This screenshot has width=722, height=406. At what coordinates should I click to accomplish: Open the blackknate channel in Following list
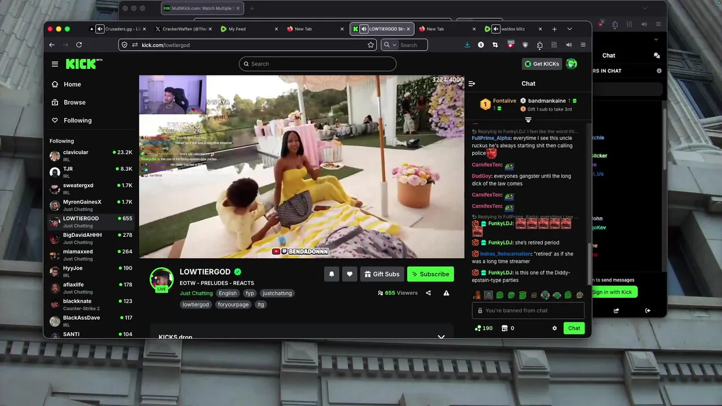click(x=90, y=304)
